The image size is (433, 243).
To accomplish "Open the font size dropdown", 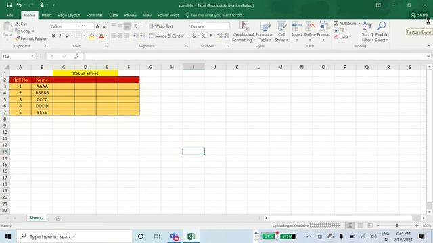I will 93,26.
